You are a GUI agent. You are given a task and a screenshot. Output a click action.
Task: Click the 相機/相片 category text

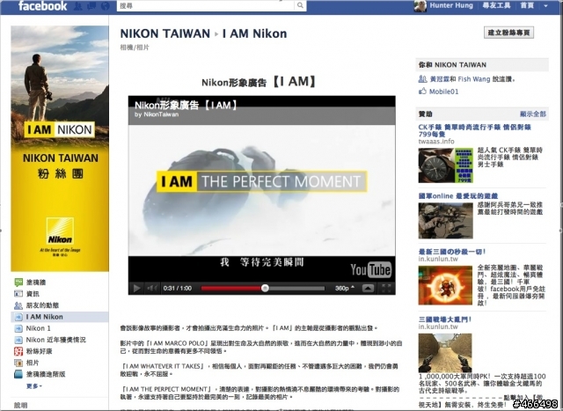135,48
